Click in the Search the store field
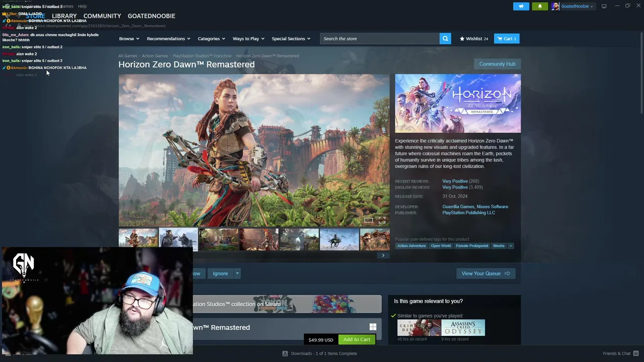644x362 pixels. click(x=380, y=39)
